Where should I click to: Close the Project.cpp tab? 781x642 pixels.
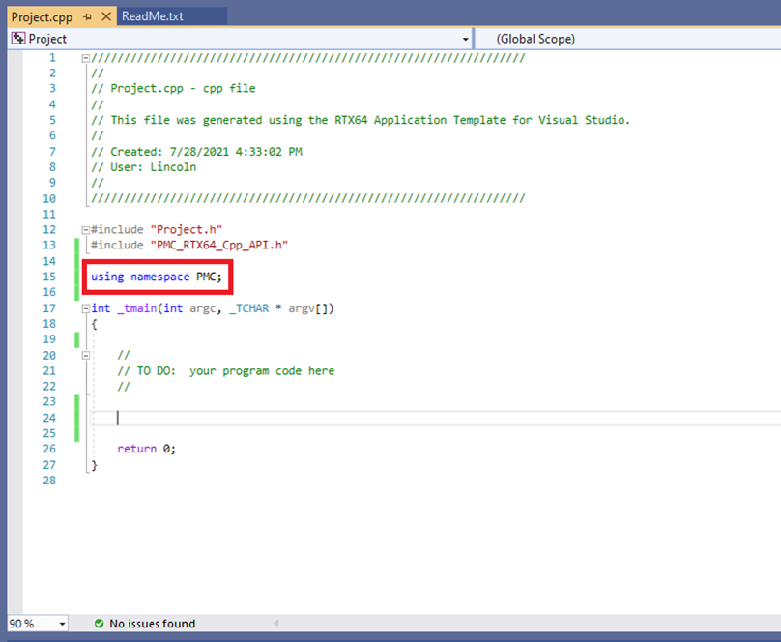click(x=104, y=17)
